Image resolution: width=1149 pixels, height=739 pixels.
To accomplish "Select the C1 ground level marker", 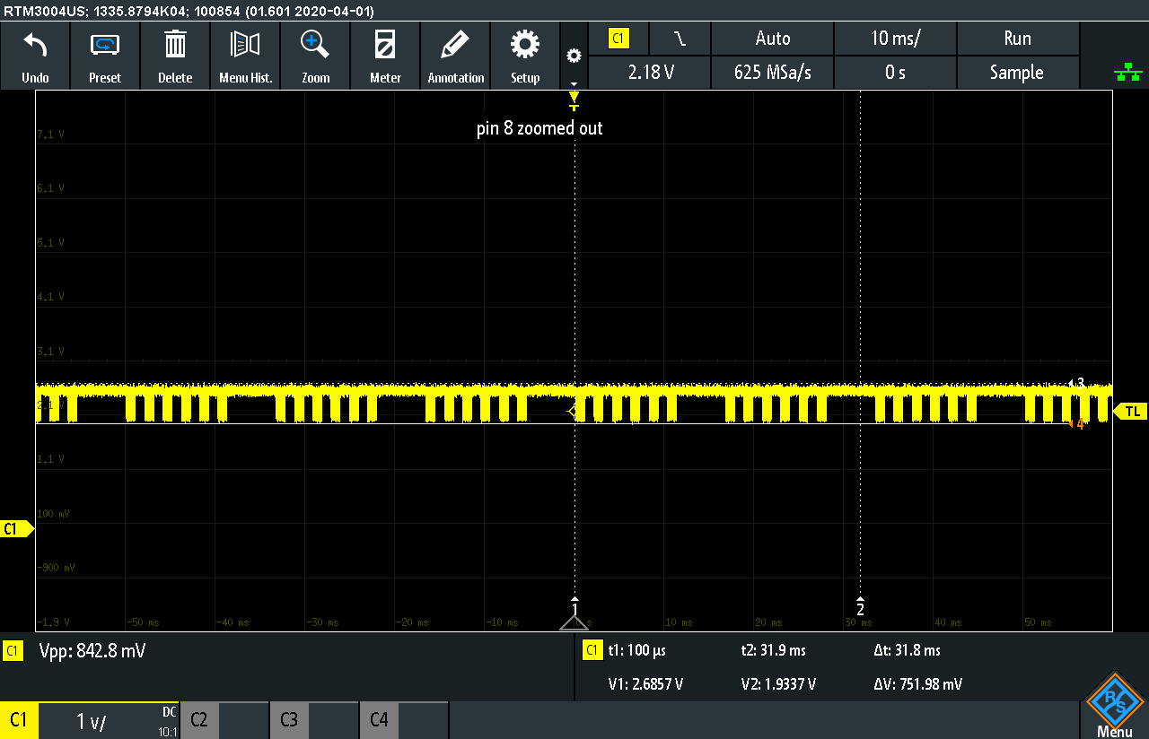I will 17,529.
